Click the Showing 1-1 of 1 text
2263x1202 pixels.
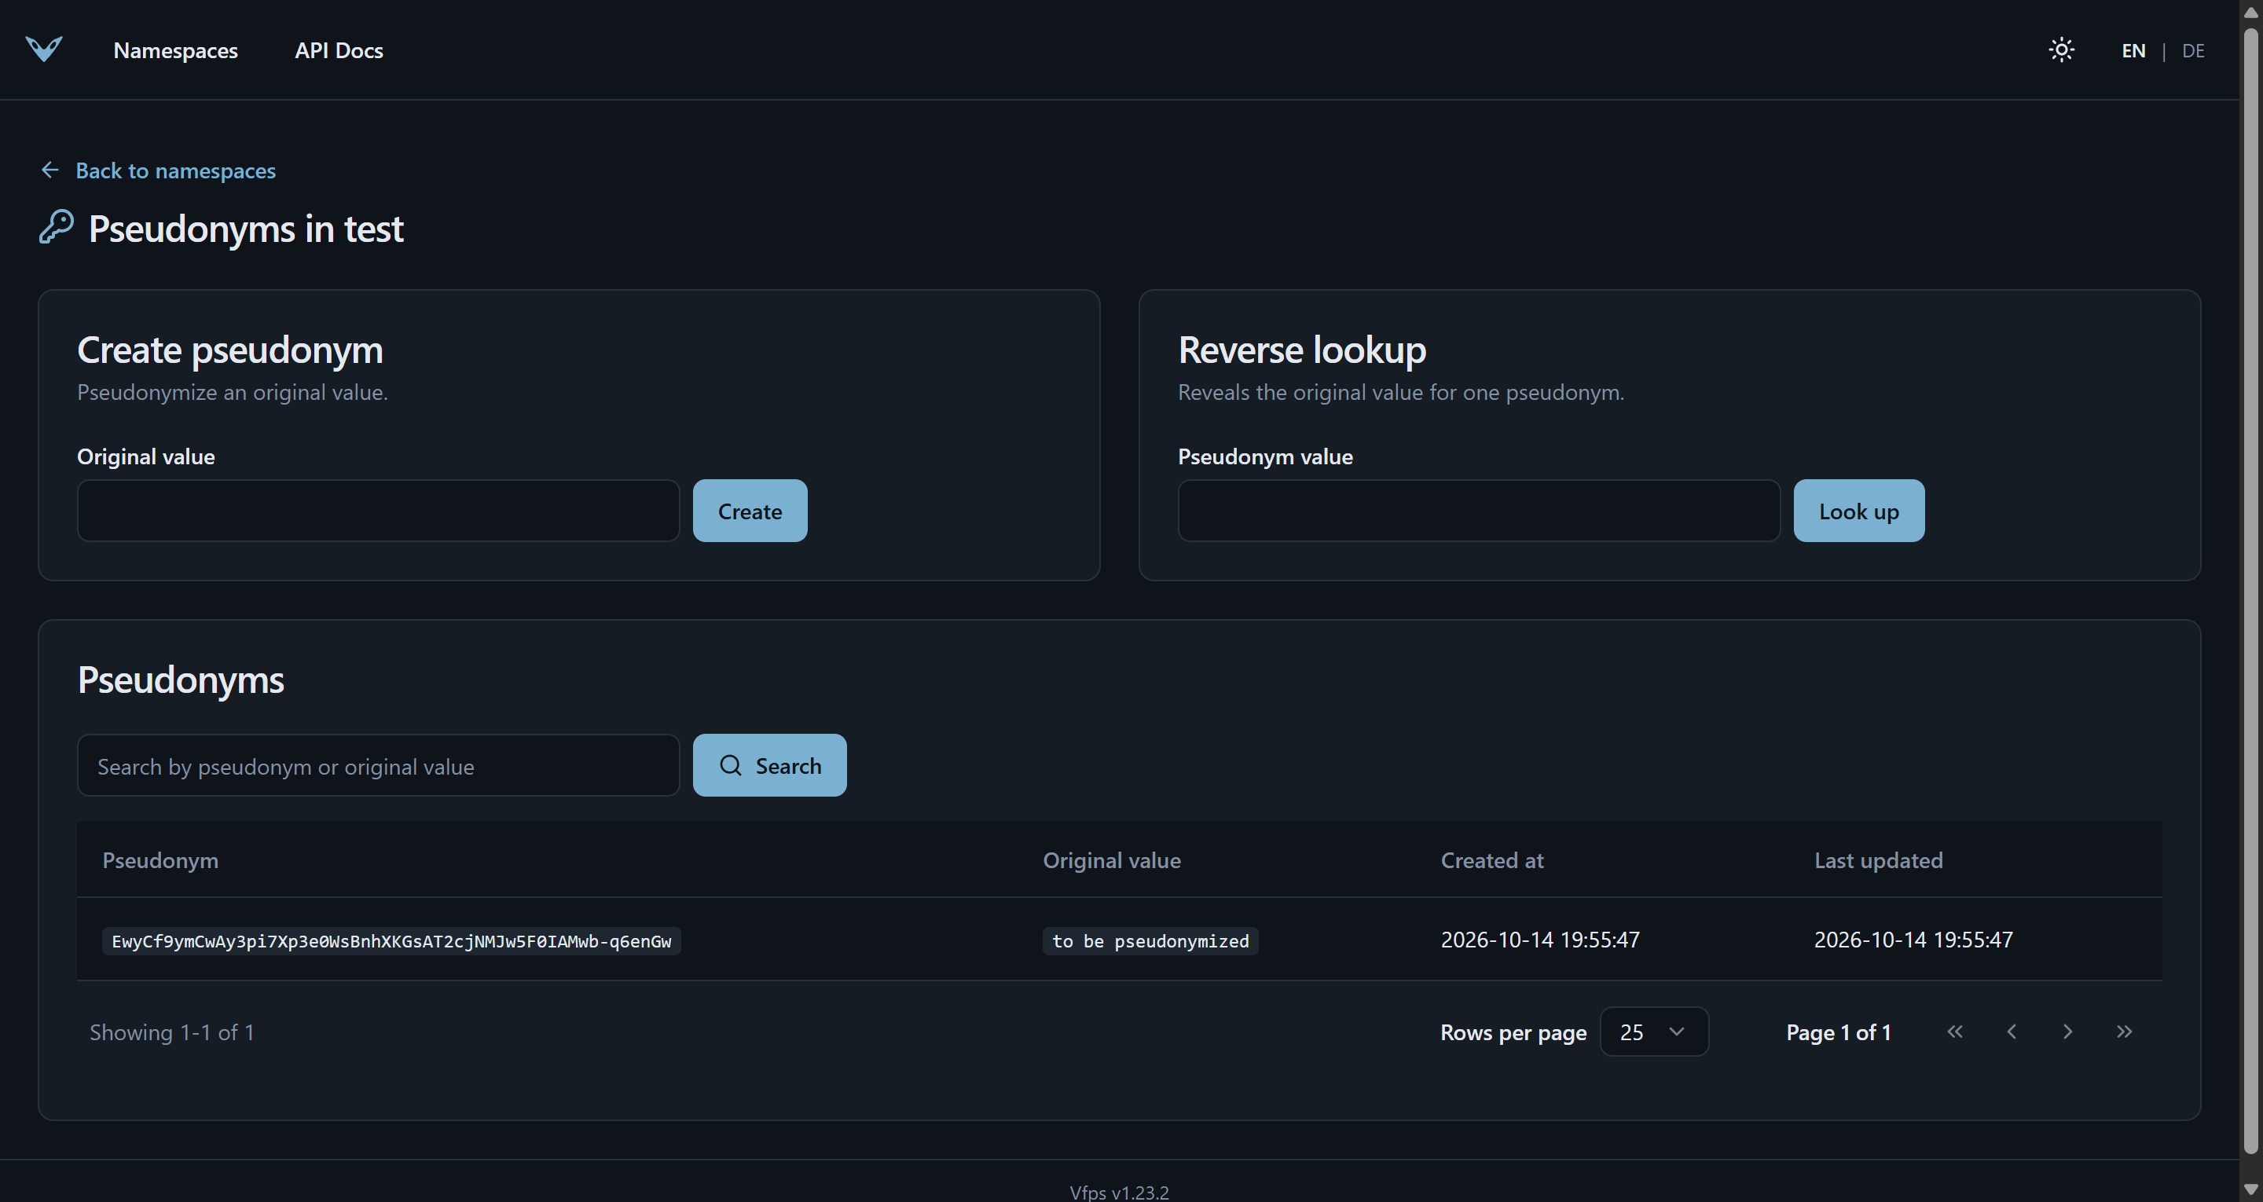coord(172,1032)
